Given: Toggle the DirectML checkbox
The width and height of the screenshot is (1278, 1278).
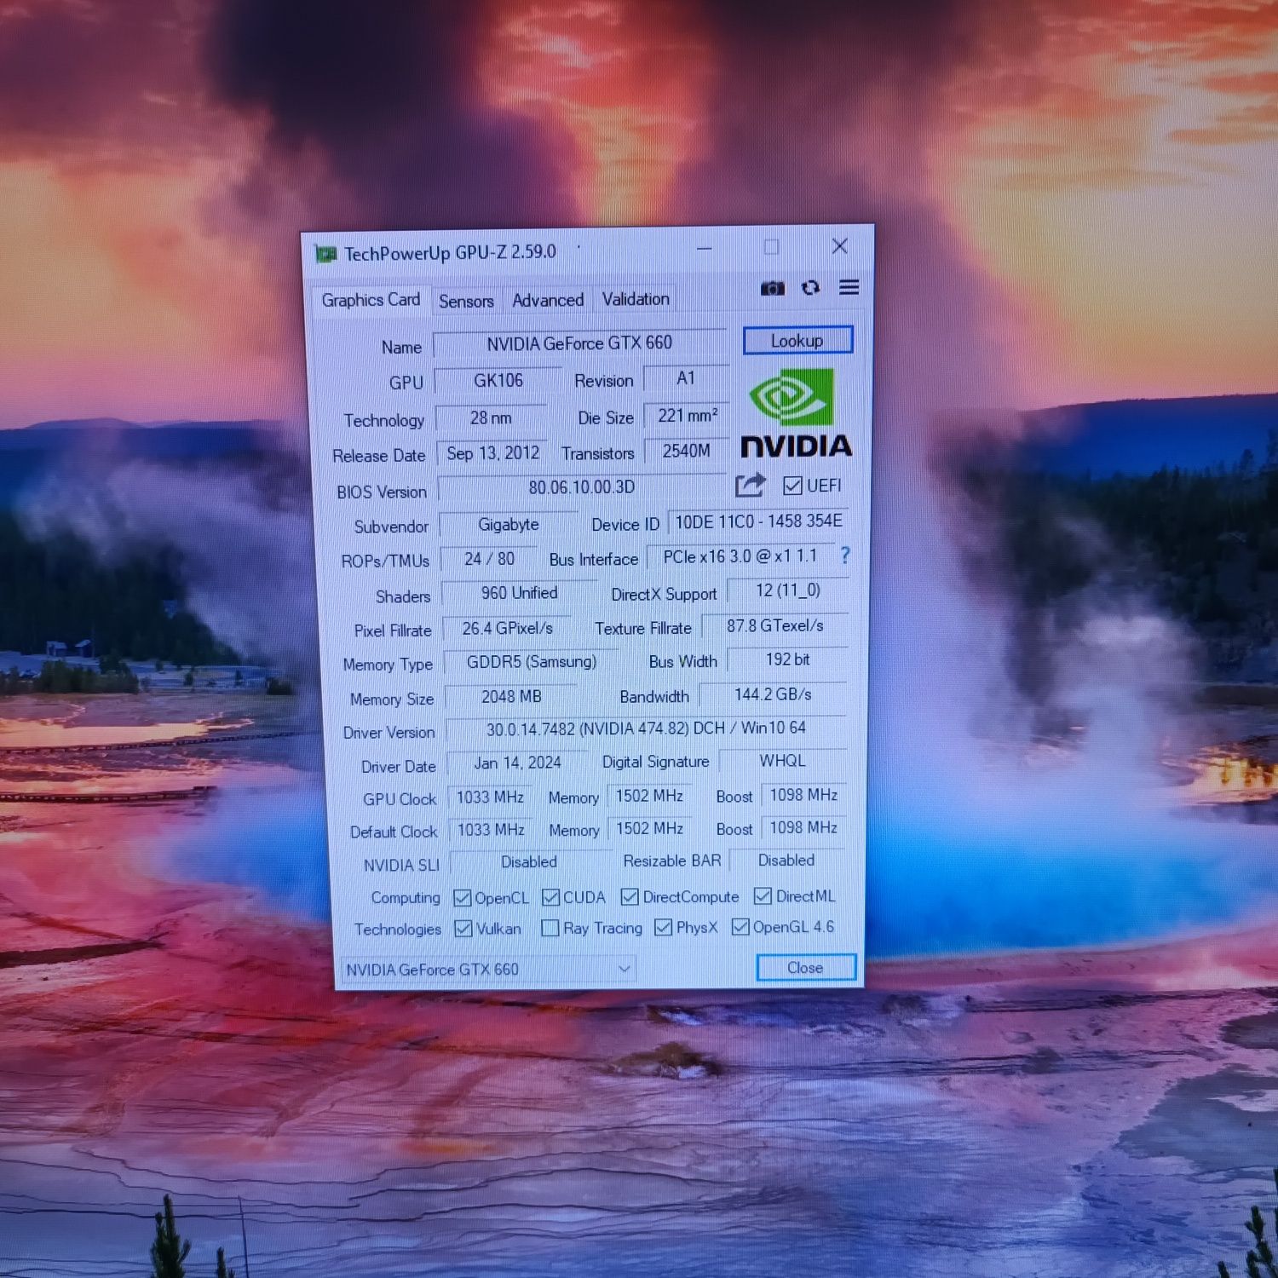Looking at the screenshot, I should (x=763, y=895).
